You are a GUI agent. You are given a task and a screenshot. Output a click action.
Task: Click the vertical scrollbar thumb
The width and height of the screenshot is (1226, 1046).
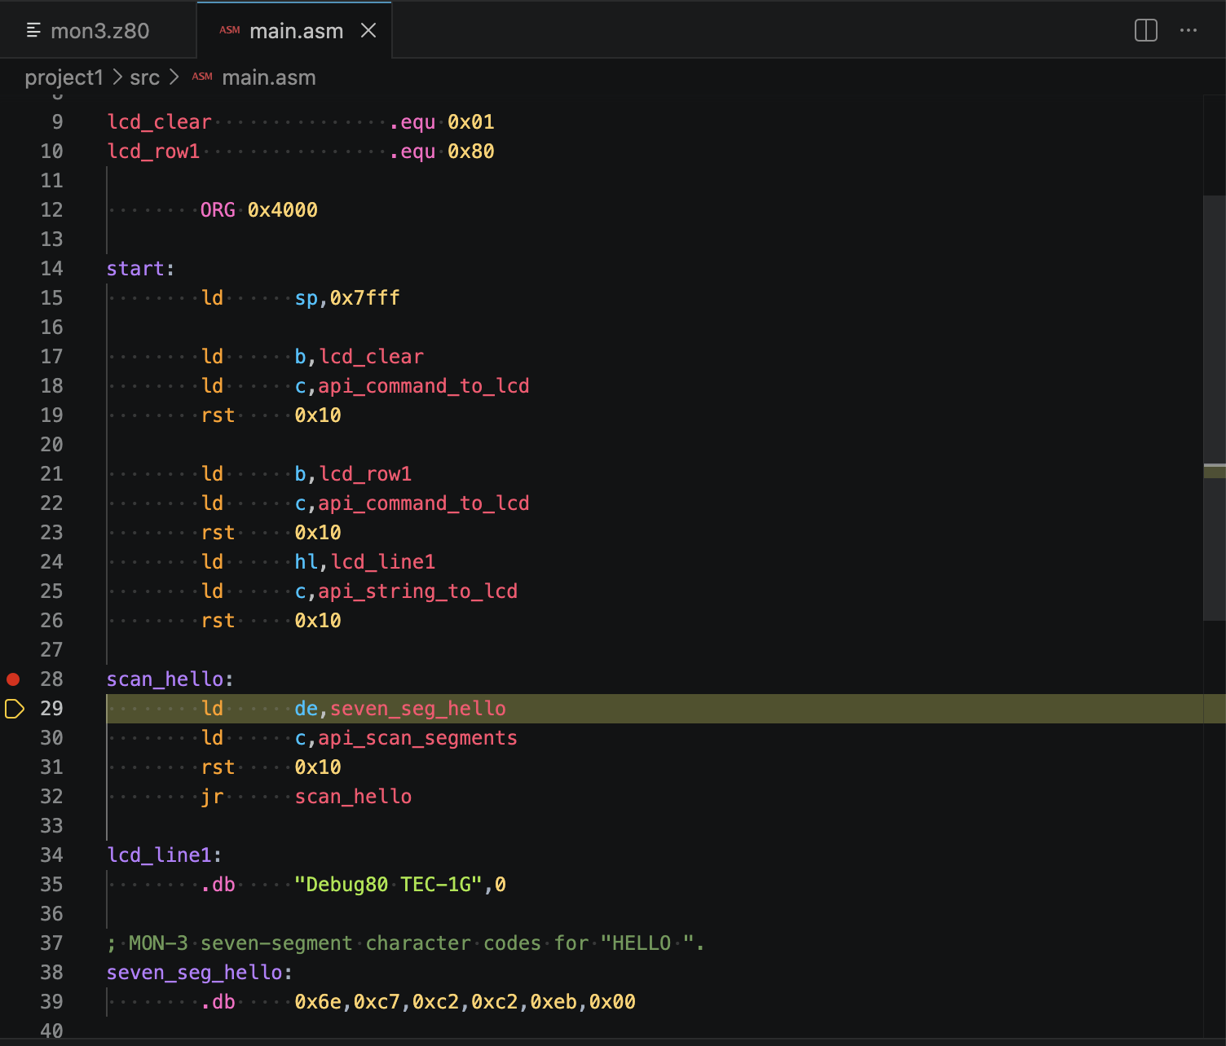click(x=1215, y=407)
